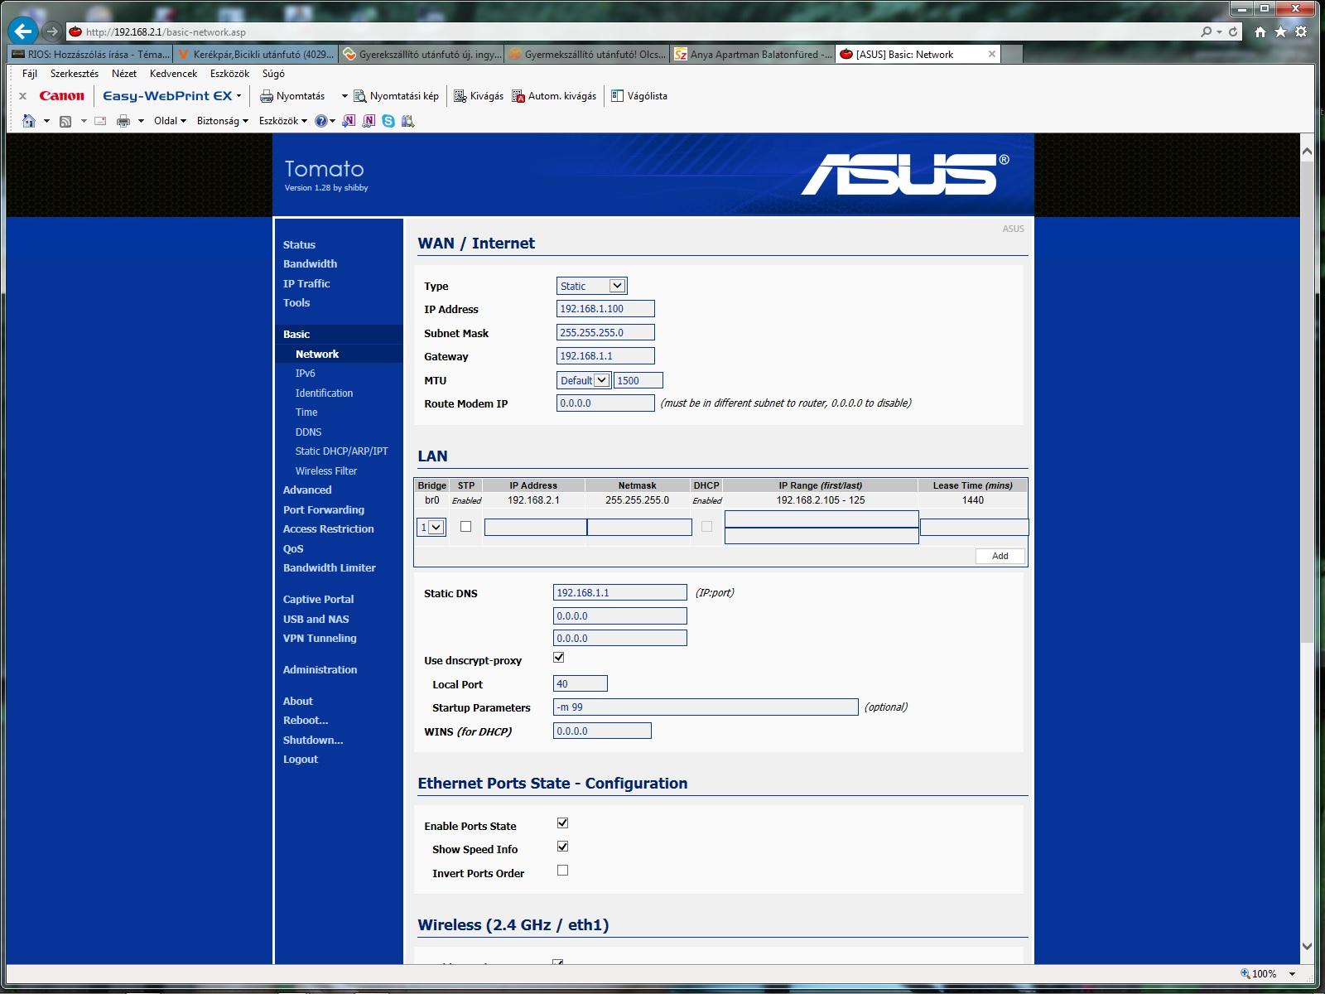Open the Kedvencek menu
This screenshot has height=994, width=1325.
pos(174,74)
